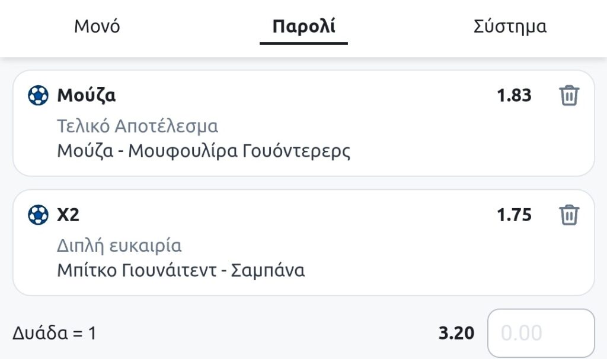Click the Δυάδα = 1 label

tap(54, 333)
